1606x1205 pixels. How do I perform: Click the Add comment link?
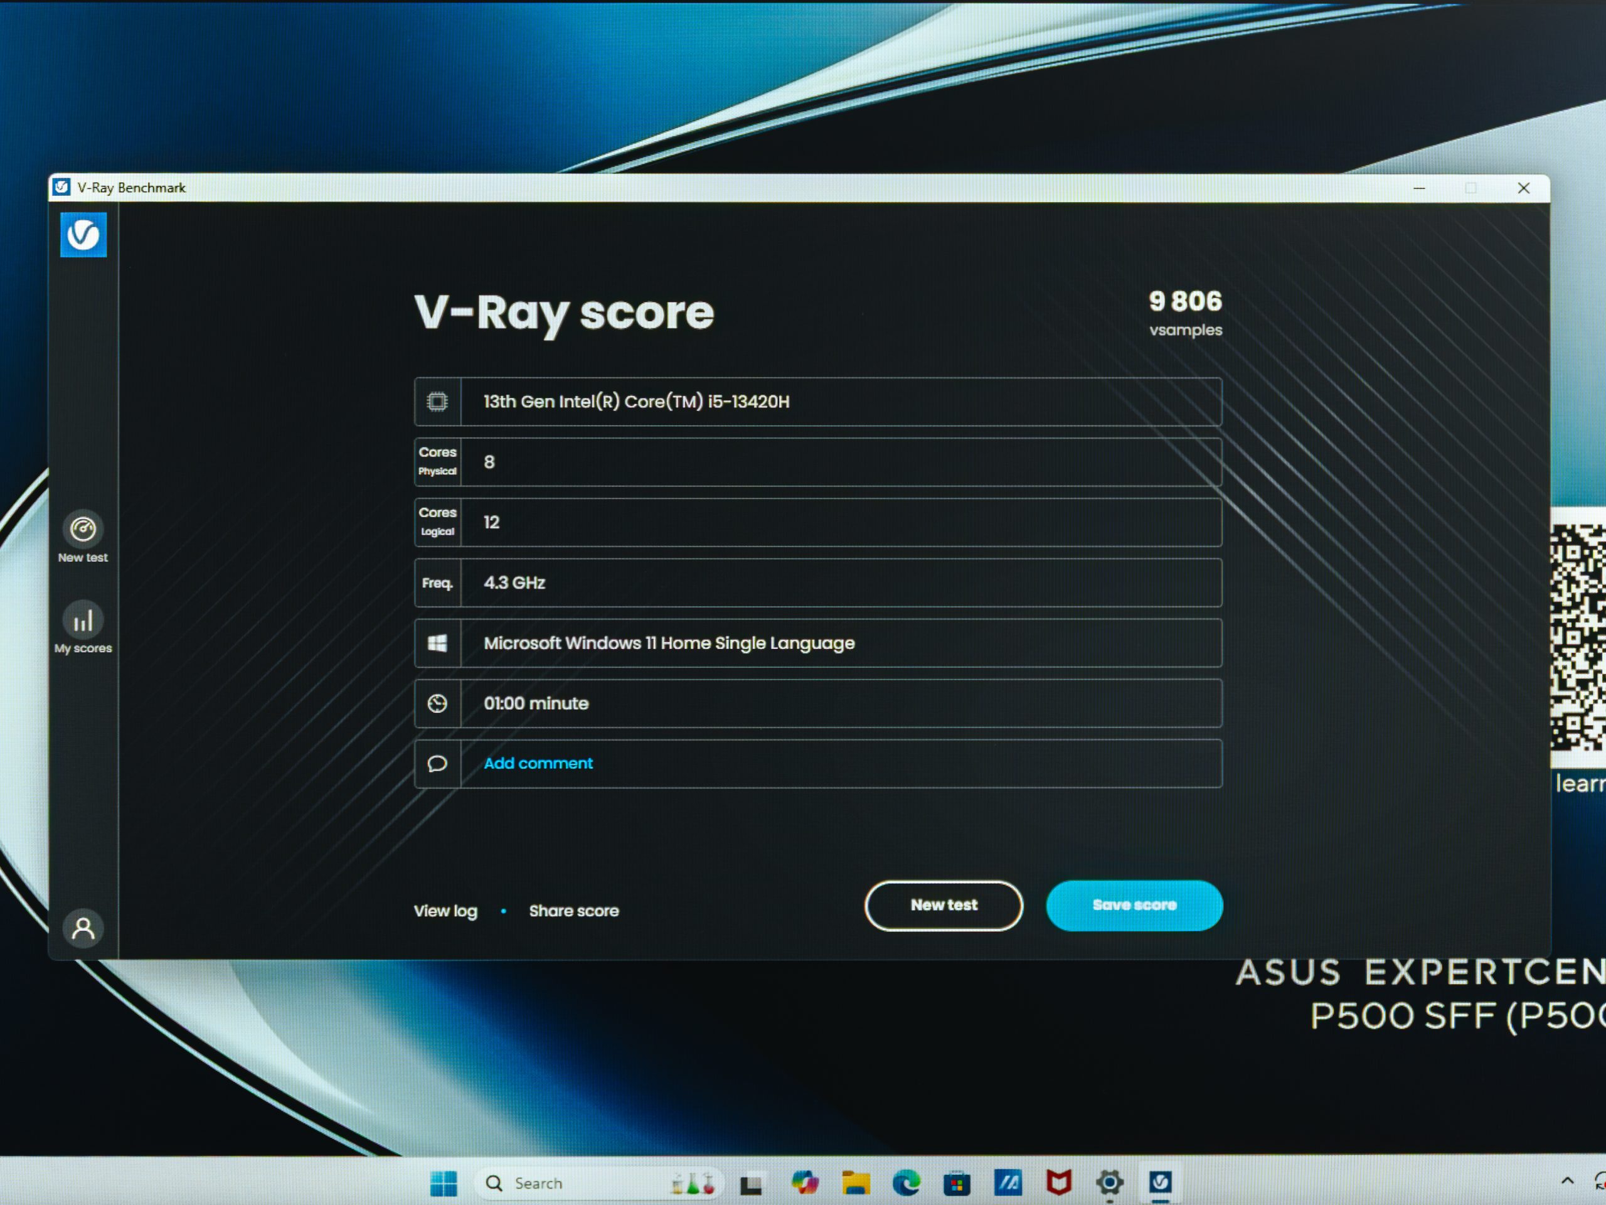pyautogui.click(x=538, y=763)
